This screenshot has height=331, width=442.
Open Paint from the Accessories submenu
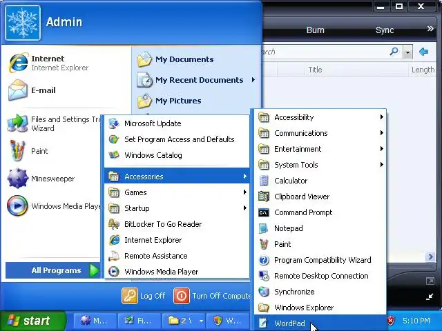click(320, 244)
